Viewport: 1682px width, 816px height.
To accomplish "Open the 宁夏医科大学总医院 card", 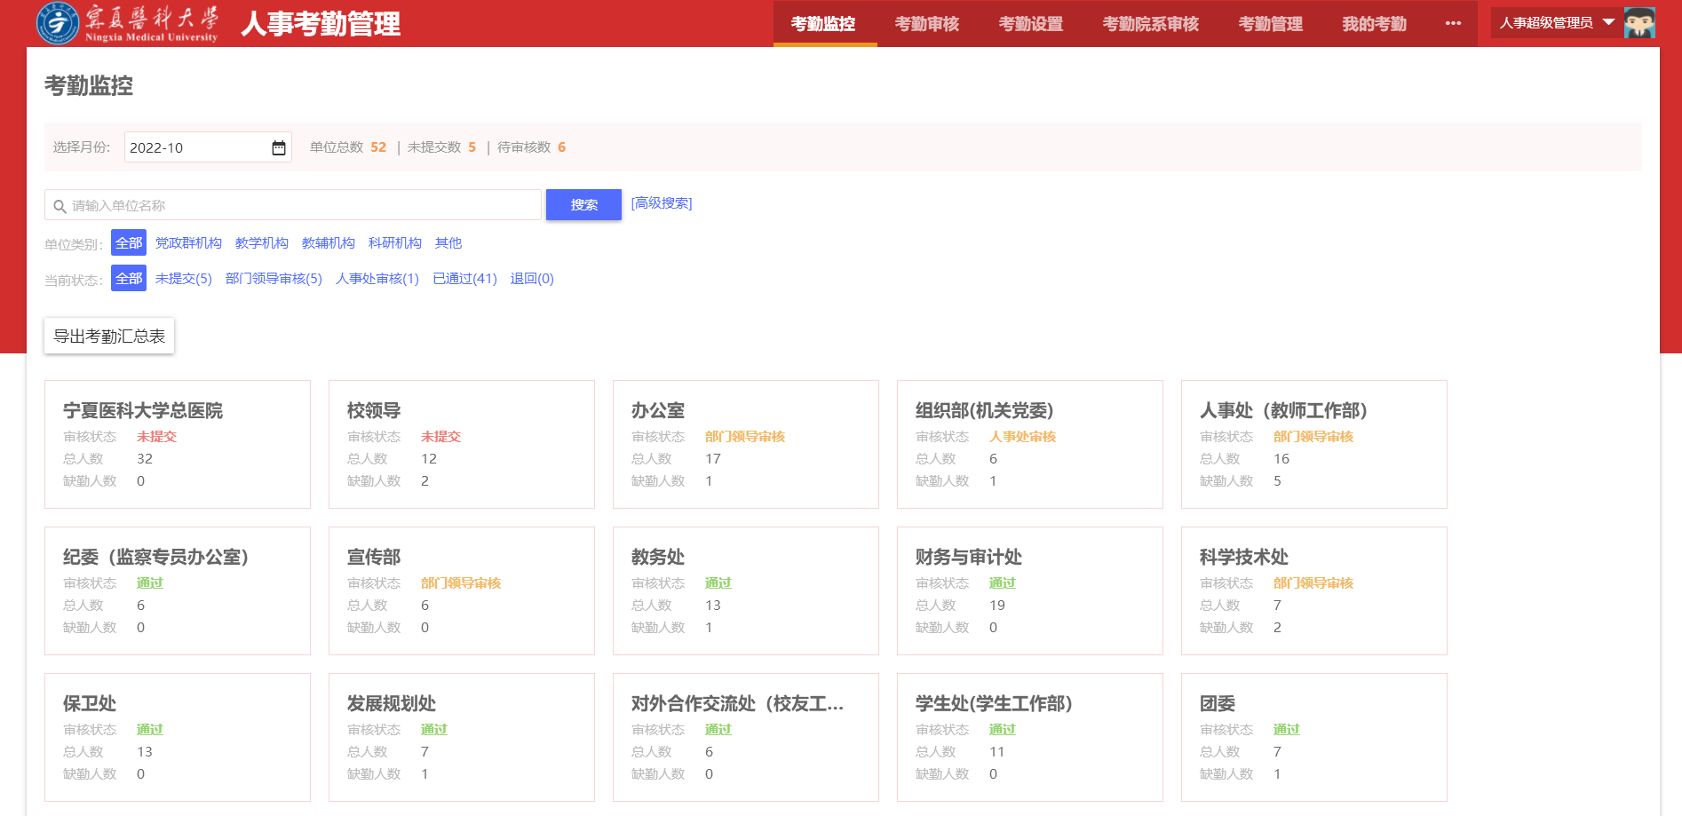I will tap(143, 410).
